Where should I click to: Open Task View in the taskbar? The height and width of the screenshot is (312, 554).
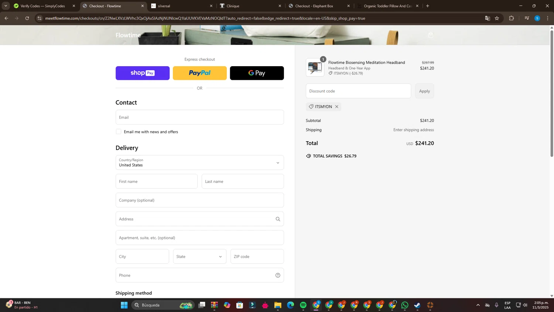(202, 305)
